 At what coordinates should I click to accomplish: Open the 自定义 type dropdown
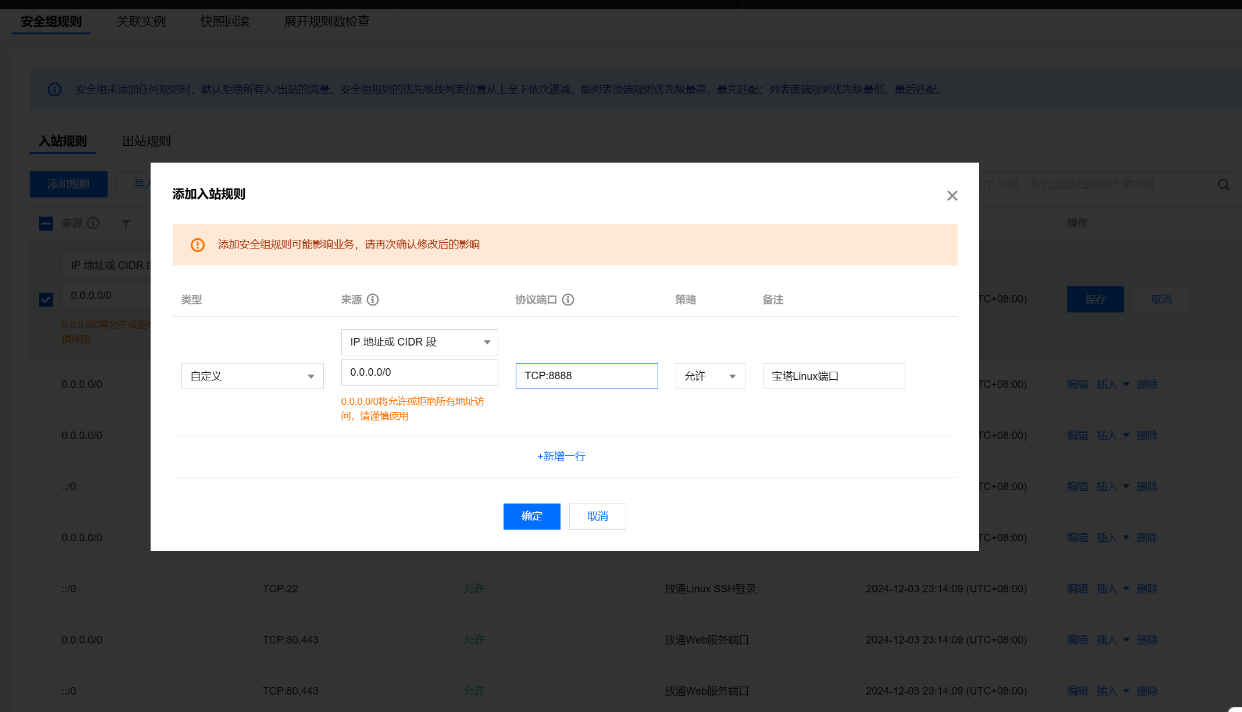click(252, 376)
